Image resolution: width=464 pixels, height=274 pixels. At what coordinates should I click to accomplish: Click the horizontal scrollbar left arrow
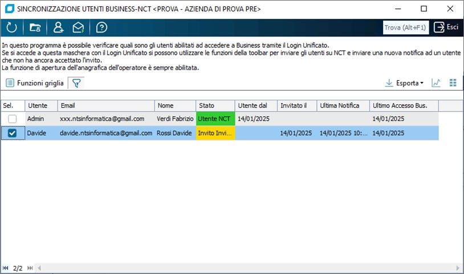pos(39,268)
